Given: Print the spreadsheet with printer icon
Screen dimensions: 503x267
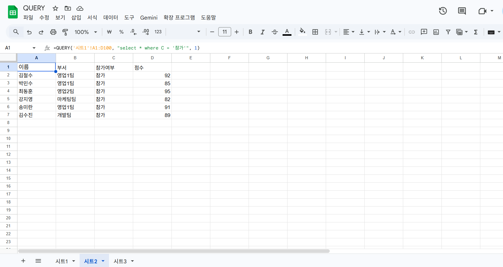Looking at the screenshot, I should pos(53,32).
